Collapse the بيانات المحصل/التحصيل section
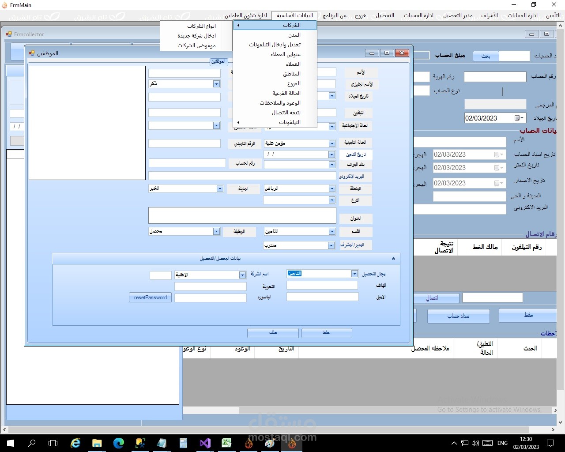Viewport: 565px width, 452px height. click(x=393, y=259)
